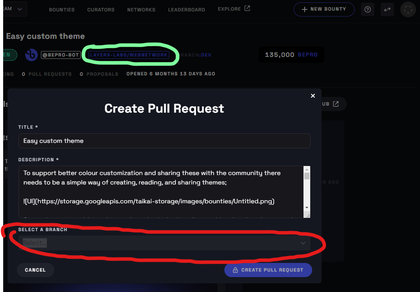Open the help question-mark icon
This screenshot has width=420, height=292.
tap(368, 10)
